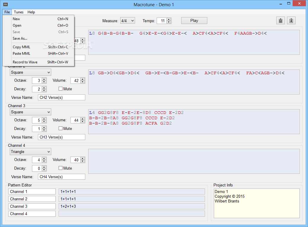The image size is (308, 227).
Task: Minimize the Macrotune window
Action: click(x=281, y=4)
